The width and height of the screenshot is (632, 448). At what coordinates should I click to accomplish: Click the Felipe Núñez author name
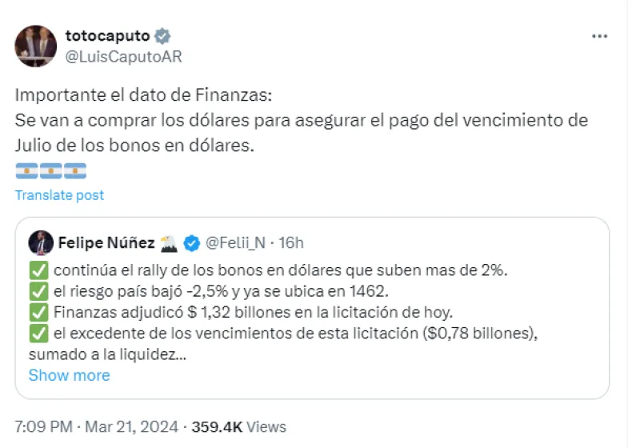coord(107,242)
